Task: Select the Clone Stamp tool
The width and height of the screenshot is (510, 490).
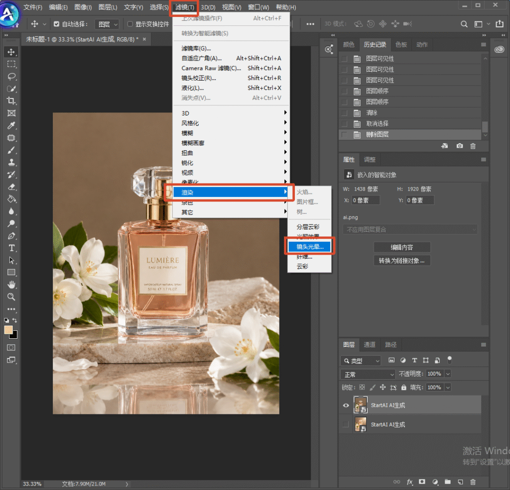Action: pyautogui.click(x=11, y=162)
